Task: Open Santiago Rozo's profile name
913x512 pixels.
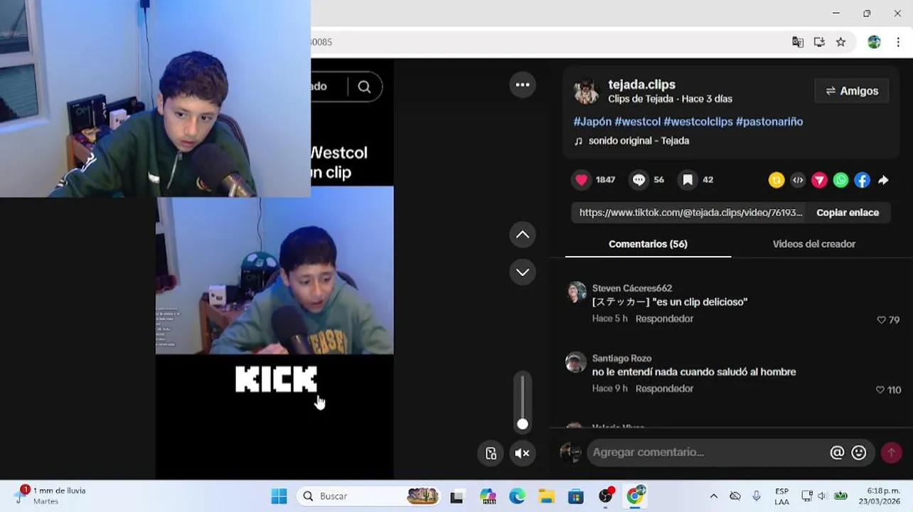Action: pyautogui.click(x=621, y=358)
